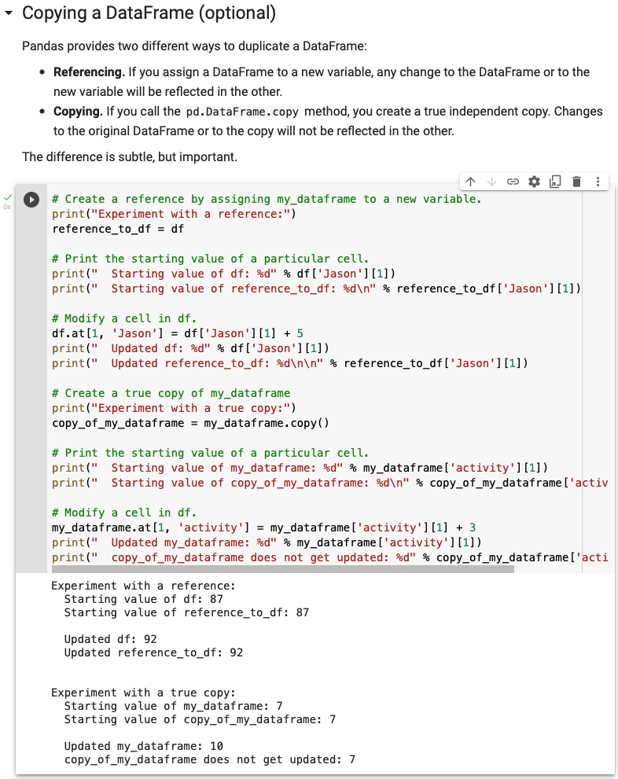
Task: Click comment '# Create a true copy of my_dataframe'
Action: pyautogui.click(x=171, y=393)
